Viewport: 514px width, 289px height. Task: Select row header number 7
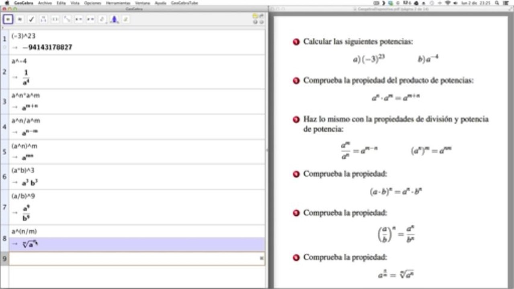coord(5,207)
